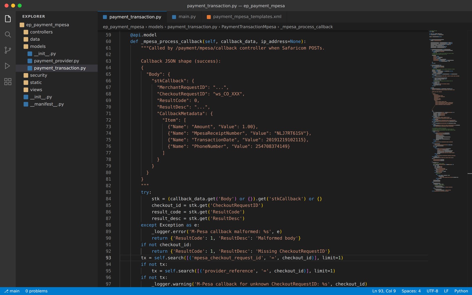
Task: Click the file icon on payment_transaction.py tab
Action: [x=105, y=17]
